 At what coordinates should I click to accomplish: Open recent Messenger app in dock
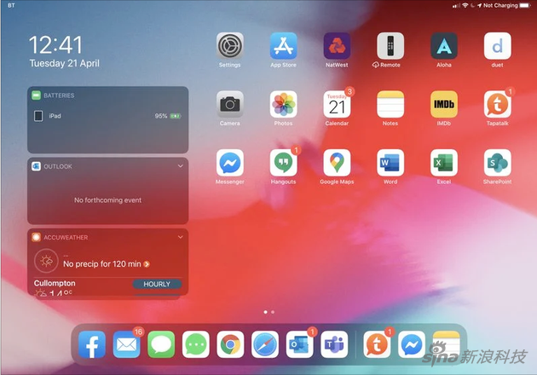tap(412, 344)
